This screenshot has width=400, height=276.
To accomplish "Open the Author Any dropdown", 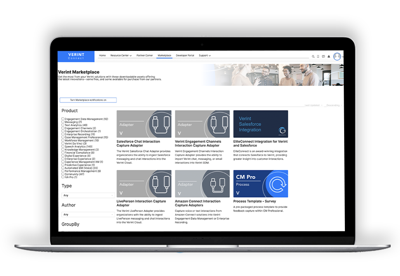I will click(88, 214).
